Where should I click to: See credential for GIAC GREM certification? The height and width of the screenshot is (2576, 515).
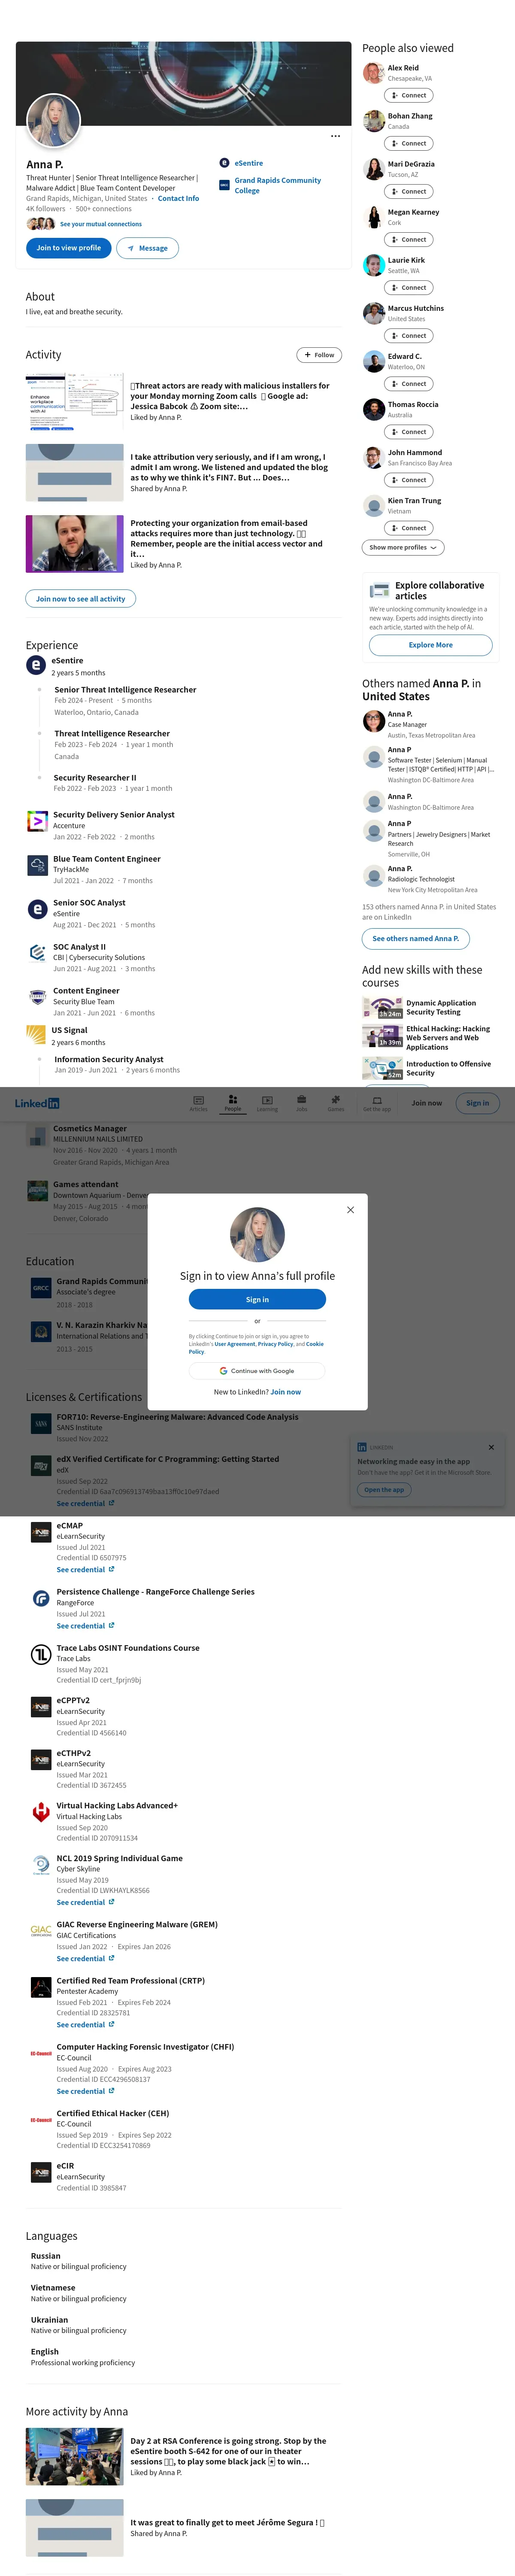pyautogui.click(x=85, y=1958)
